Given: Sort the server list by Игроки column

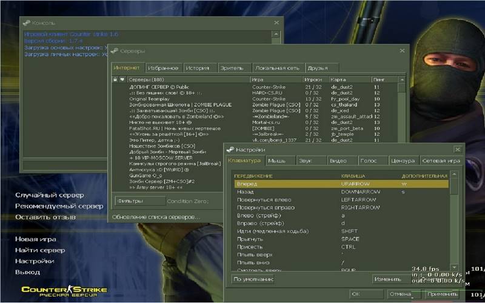Looking at the screenshot, I should pyautogui.click(x=315, y=79).
